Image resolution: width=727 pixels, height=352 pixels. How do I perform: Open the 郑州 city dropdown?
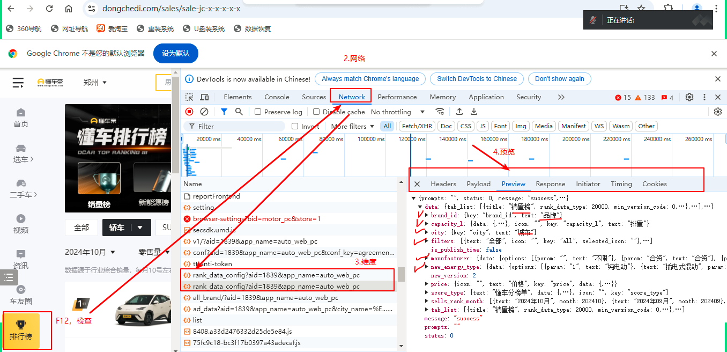(x=95, y=83)
